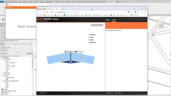
Task: Expand the Ceiling Plans tree node
Action: [x=2, y=74]
